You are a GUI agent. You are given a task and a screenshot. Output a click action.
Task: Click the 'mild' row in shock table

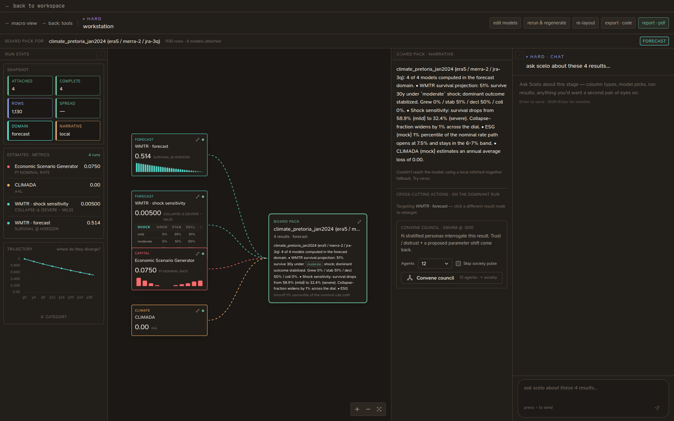coord(169,234)
